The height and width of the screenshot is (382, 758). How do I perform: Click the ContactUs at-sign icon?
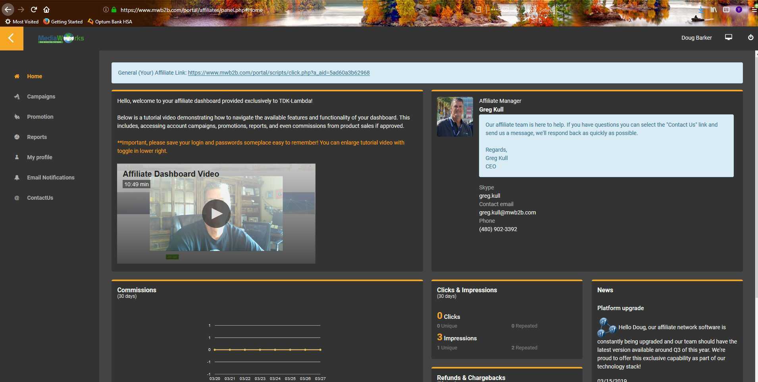click(17, 198)
